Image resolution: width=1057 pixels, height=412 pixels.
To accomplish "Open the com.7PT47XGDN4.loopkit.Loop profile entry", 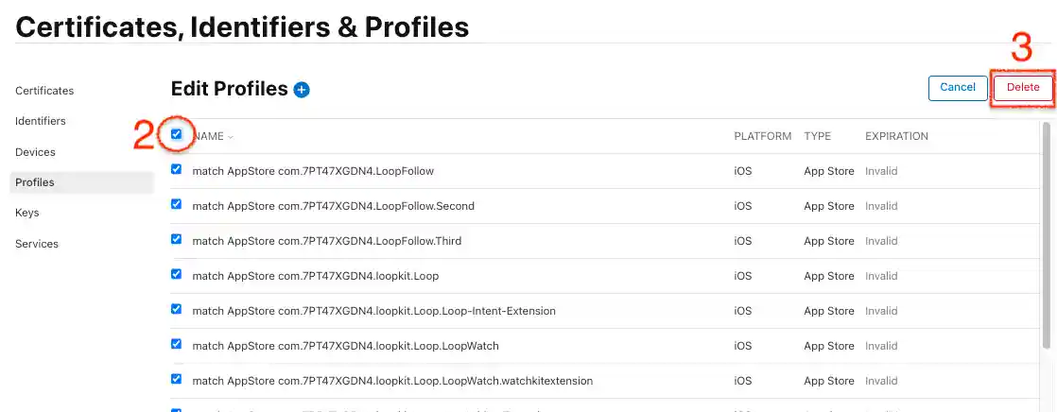I will pyautogui.click(x=315, y=276).
